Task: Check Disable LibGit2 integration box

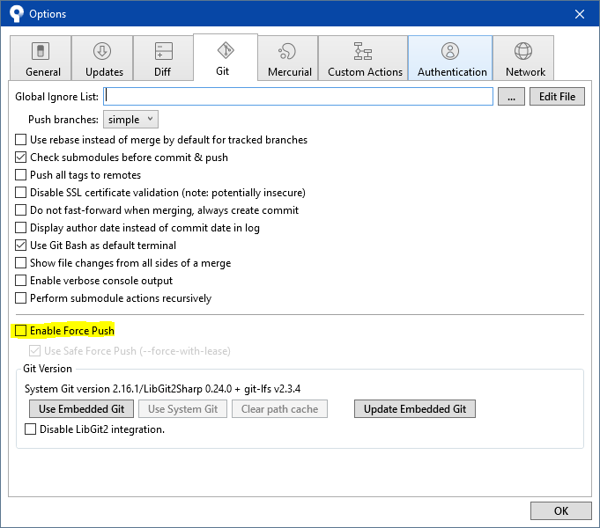Action: [x=30, y=429]
